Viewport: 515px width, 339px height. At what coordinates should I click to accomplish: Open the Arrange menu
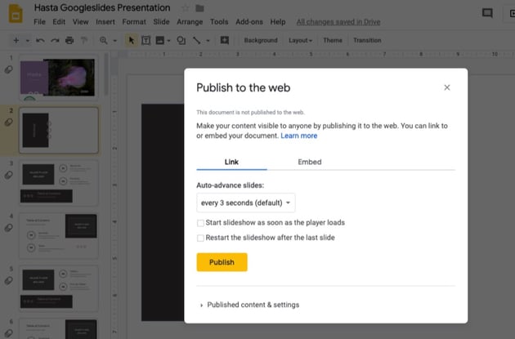point(189,22)
